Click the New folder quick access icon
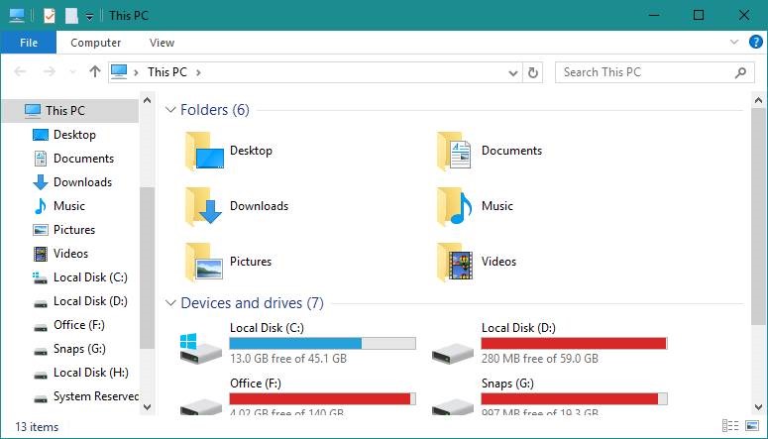 click(71, 16)
